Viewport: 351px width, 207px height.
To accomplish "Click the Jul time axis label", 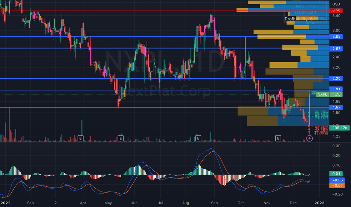I will 160,203.
